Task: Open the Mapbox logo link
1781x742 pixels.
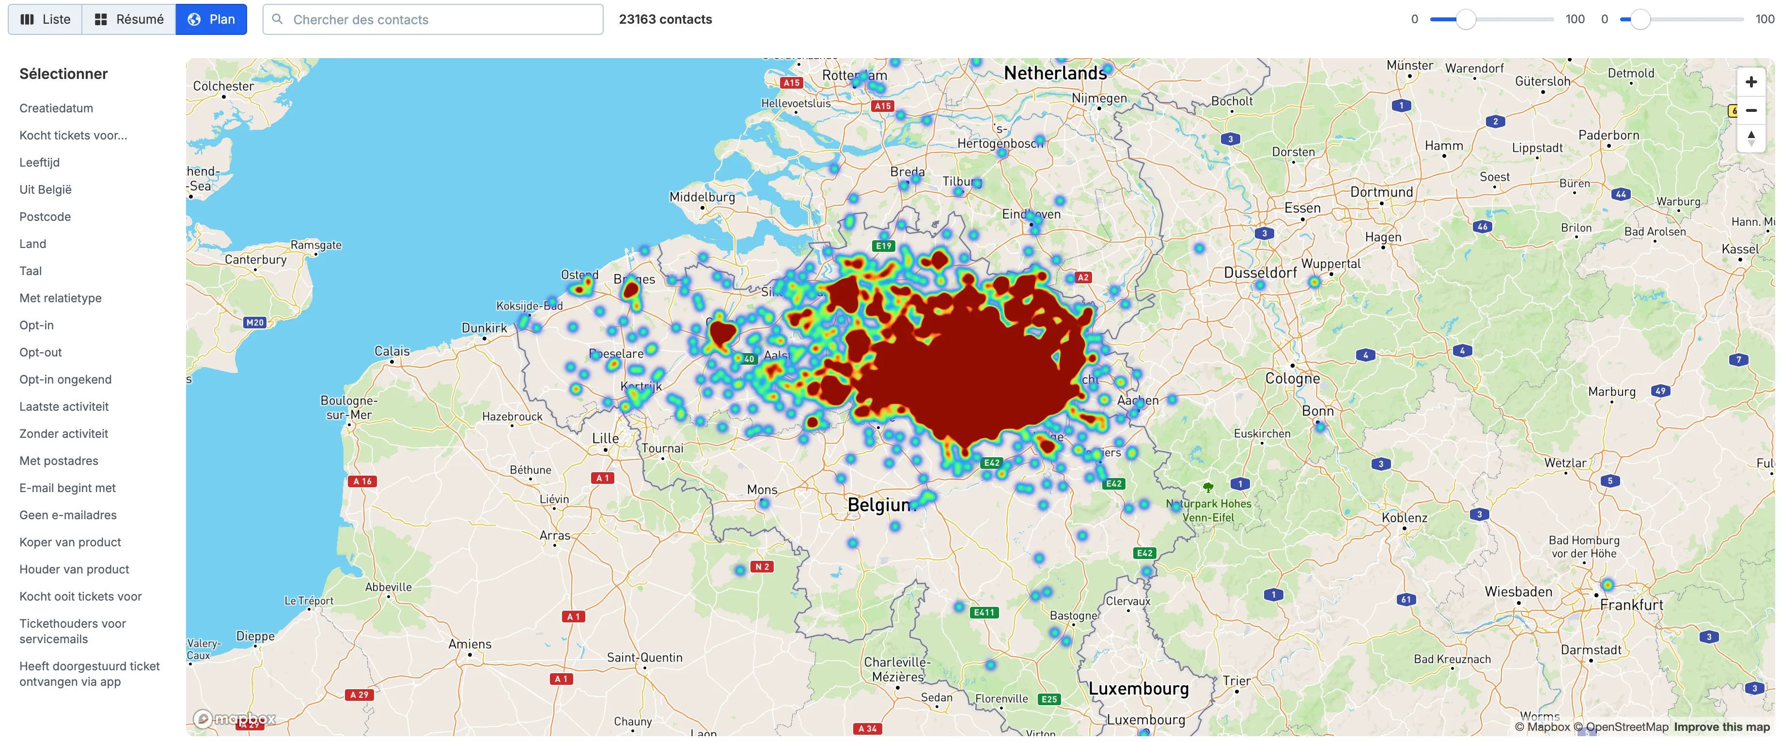Action: [234, 719]
